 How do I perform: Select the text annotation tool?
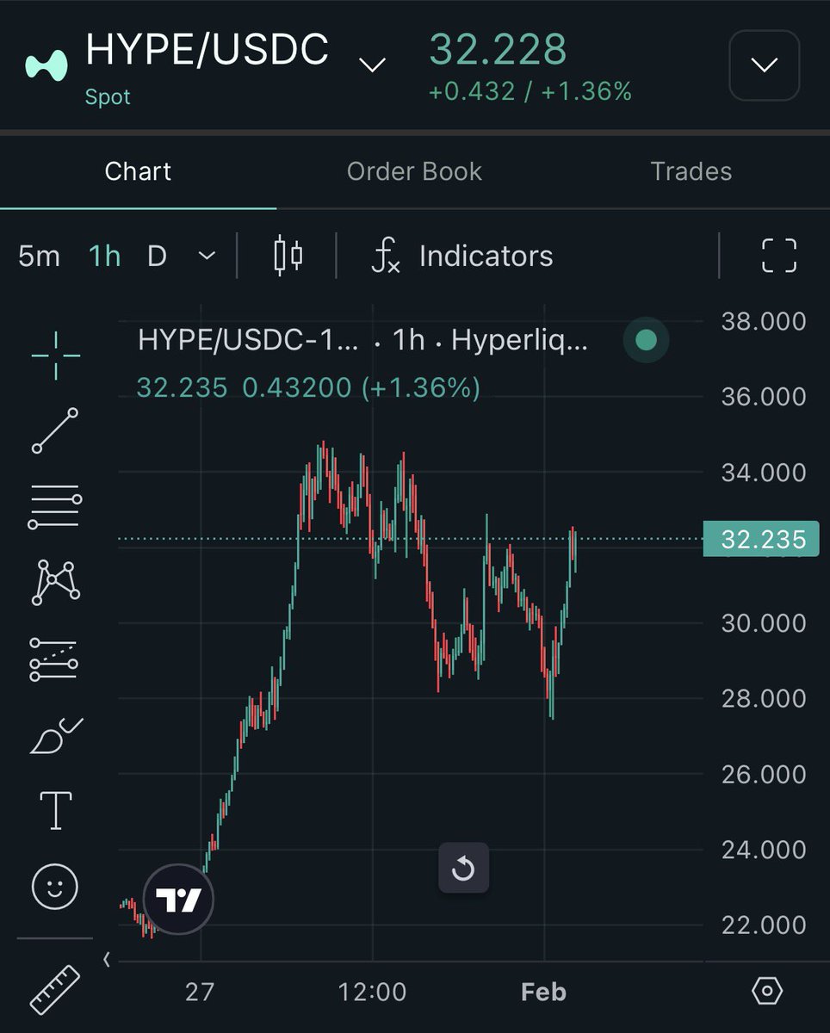pyautogui.click(x=54, y=809)
